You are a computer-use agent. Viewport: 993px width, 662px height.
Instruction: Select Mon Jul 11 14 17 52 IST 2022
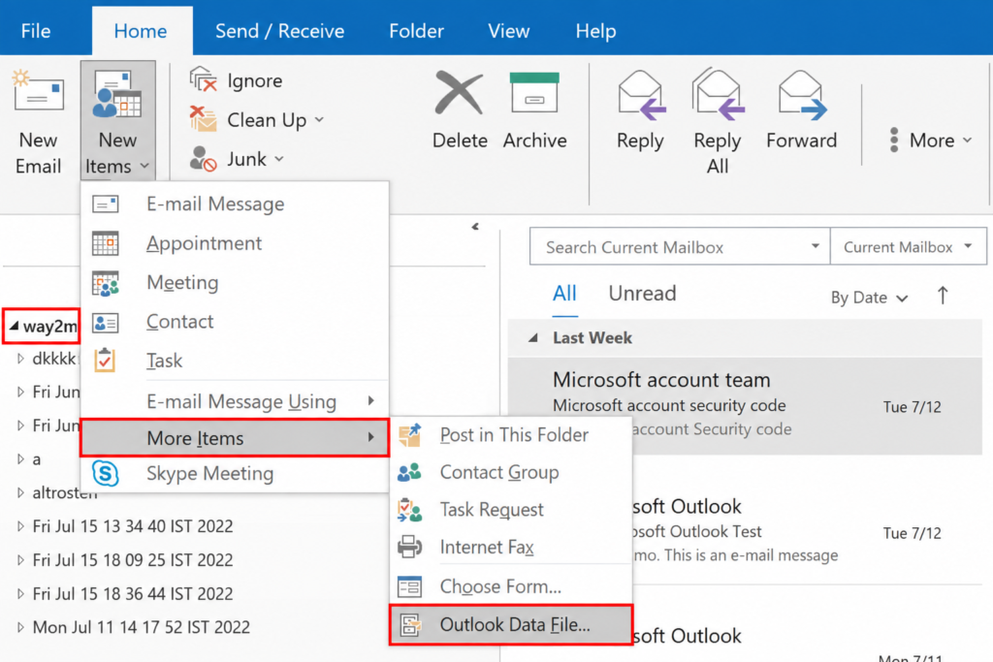click(142, 627)
